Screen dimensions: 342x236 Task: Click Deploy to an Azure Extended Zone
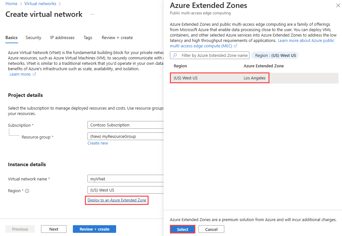[x=116, y=200]
